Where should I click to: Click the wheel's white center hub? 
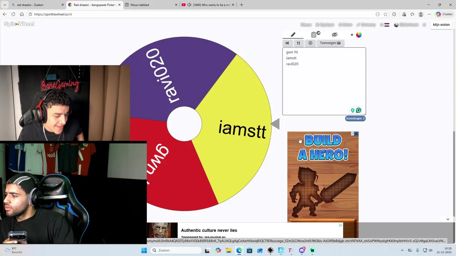point(184,124)
